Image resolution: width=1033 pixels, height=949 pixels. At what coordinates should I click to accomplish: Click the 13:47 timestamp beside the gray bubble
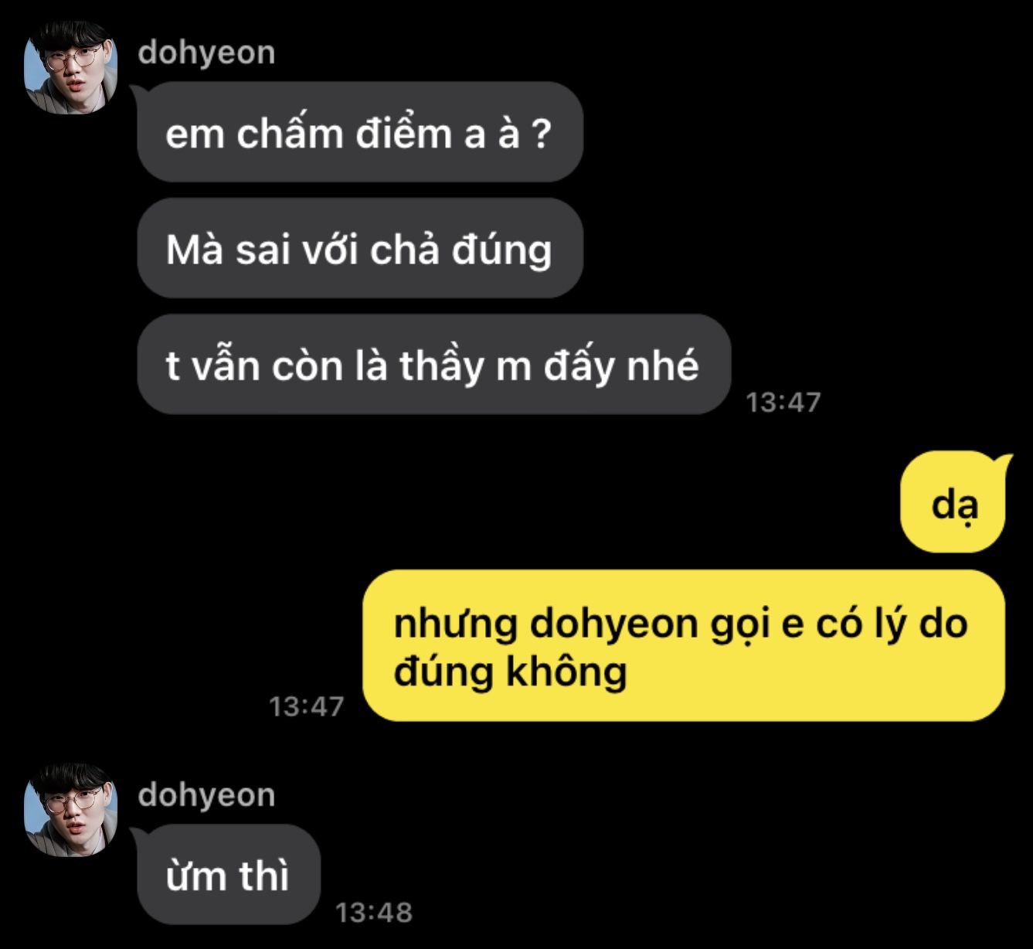point(783,402)
